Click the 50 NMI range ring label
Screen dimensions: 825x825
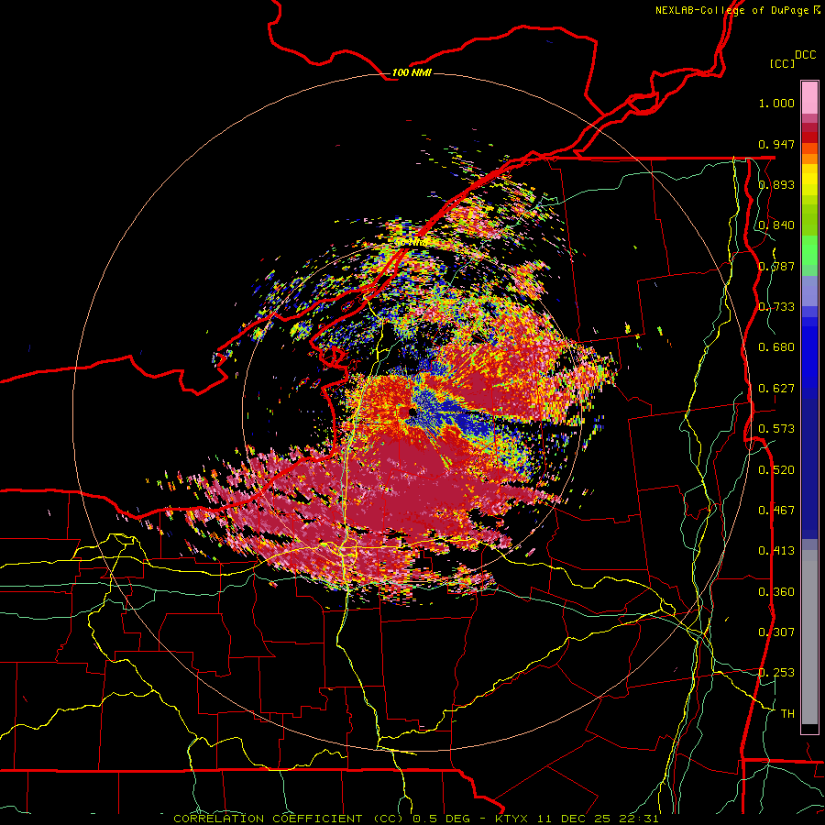coord(412,243)
